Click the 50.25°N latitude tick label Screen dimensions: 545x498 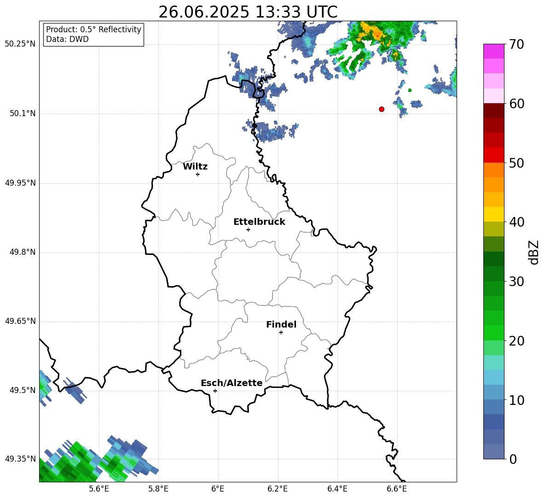pyautogui.click(x=20, y=44)
